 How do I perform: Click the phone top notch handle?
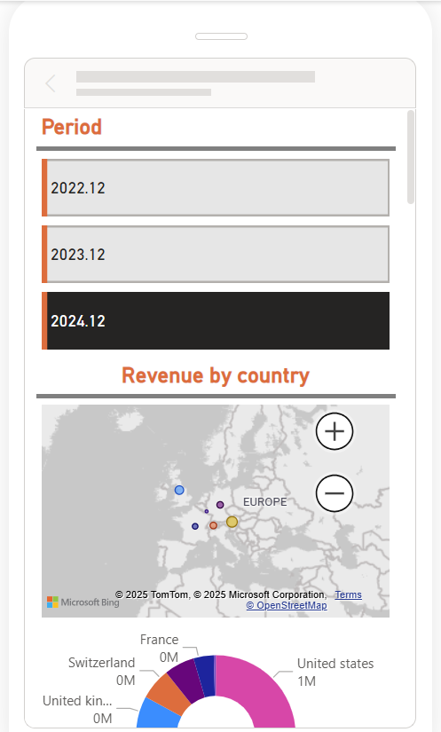221,36
